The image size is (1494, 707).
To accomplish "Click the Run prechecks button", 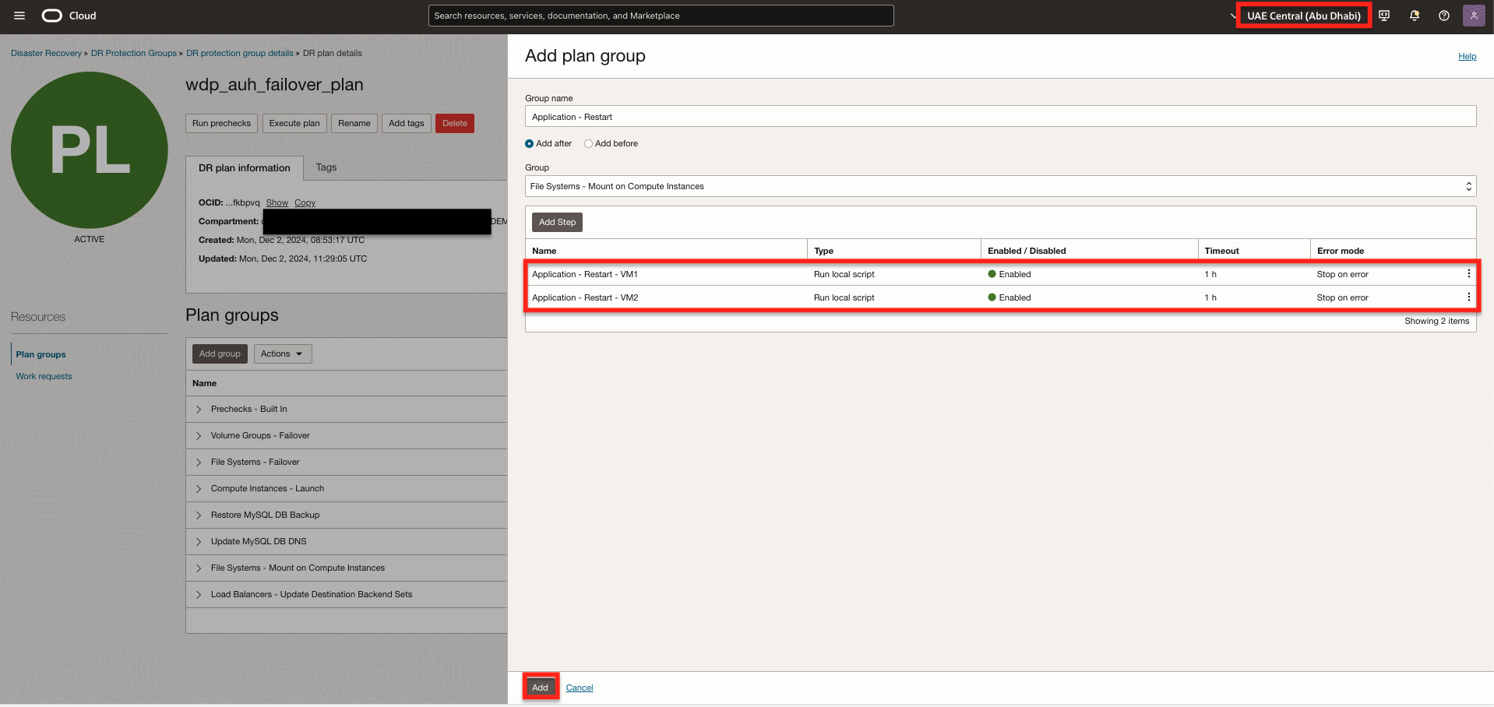I will (221, 123).
